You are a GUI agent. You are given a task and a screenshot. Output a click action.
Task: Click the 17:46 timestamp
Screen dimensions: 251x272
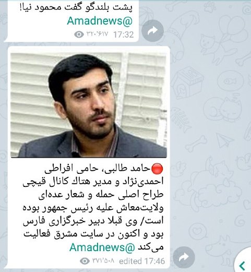point(154,261)
